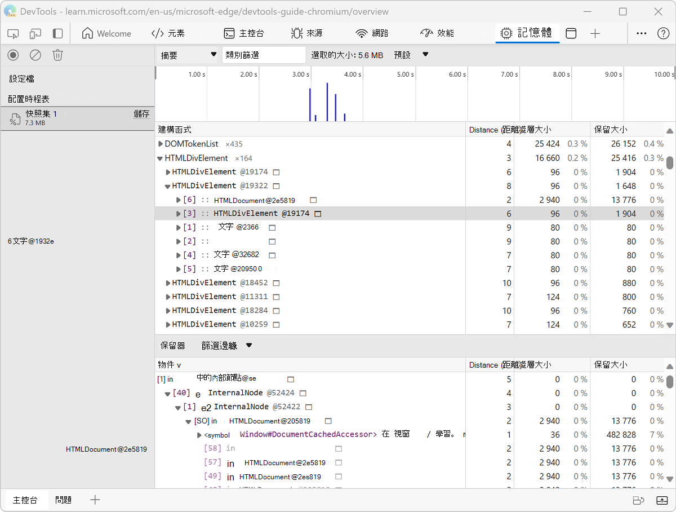Expand the DOMTokenList row
The height and width of the screenshot is (512, 676).
click(161, 144)
